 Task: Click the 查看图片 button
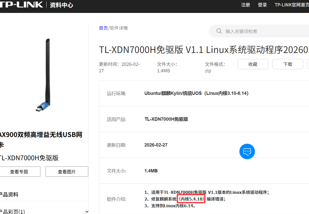67,172
